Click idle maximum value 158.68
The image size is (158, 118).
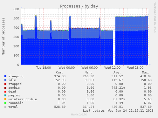[146, 80]
